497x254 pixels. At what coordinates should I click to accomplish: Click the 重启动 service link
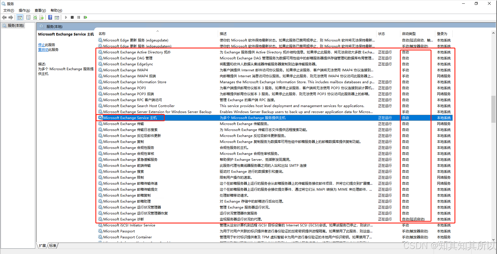tap(43, 49)
